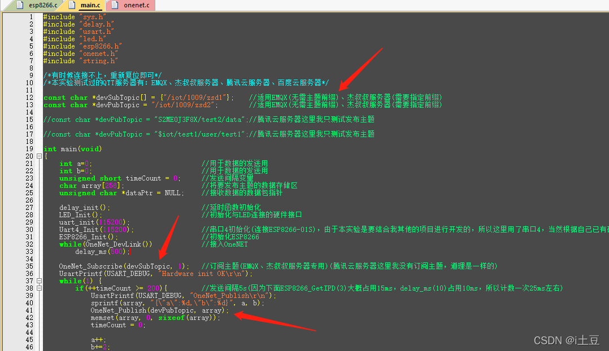
Task: Click the int b=0; declaration
Action: [76, 171]
